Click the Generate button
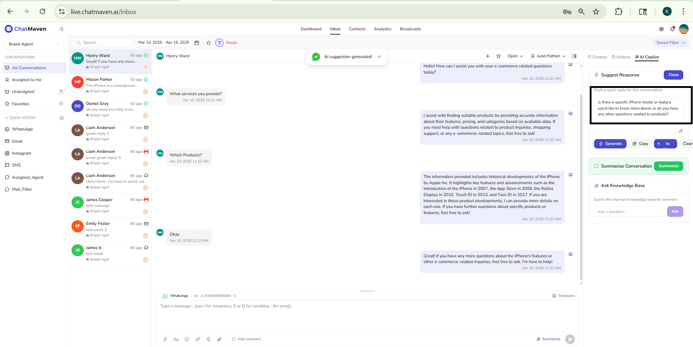The height and width of the screenshot is (347, 693). click(610, 143)
